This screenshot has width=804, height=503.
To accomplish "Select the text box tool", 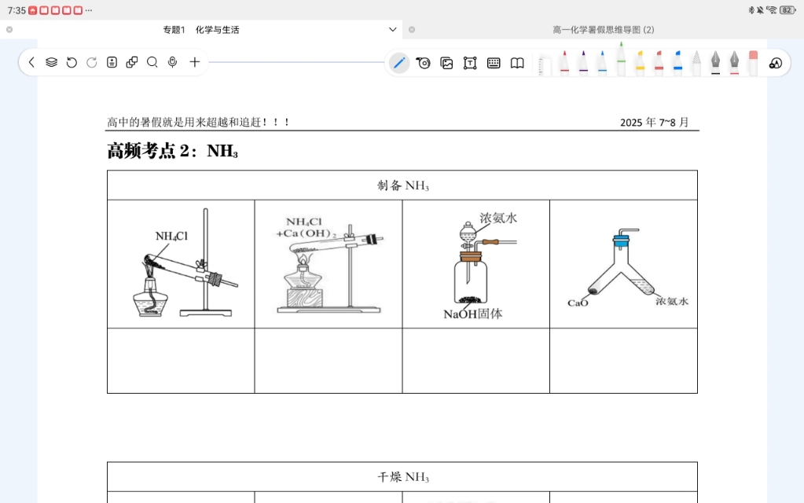I will tap(470, 63).
